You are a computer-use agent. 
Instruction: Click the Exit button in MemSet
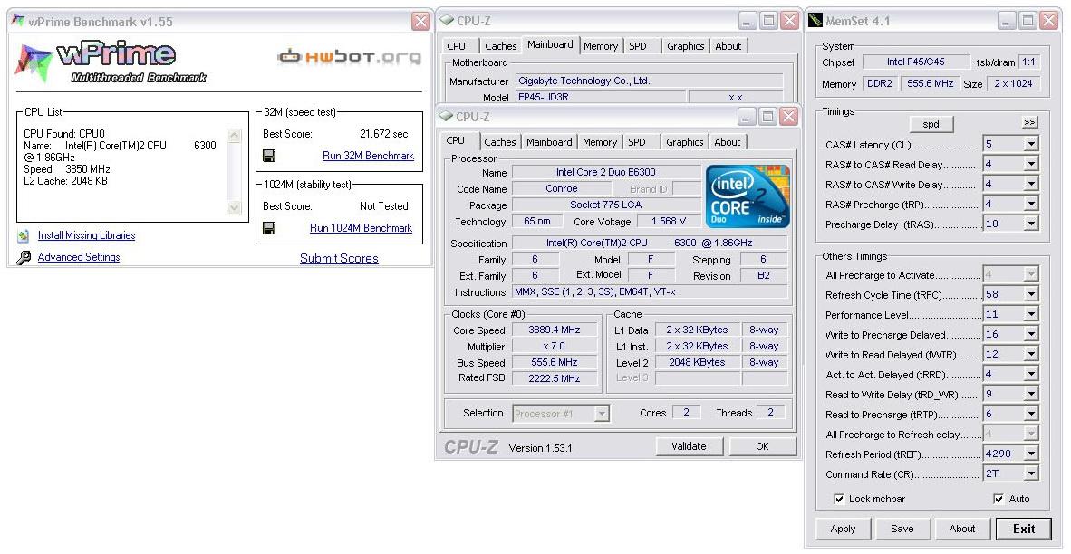pyautogui.click(x=1023, y=529)
